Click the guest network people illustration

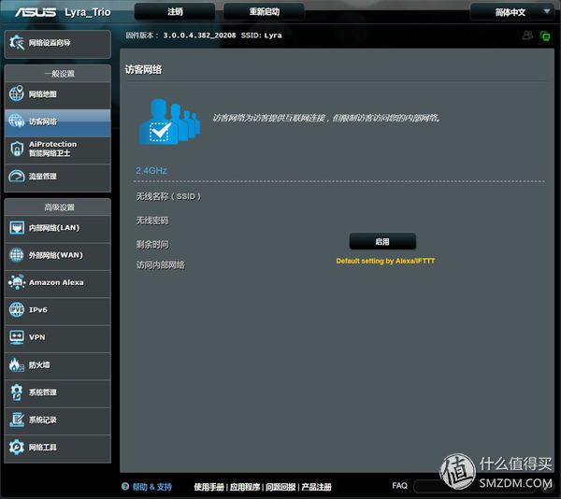coord(169,121)
